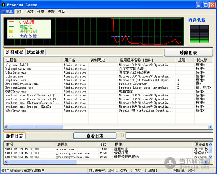This screenshot has height=174, width=217.
Task: Click the CPU使用率 status bar entry
Action: click(123, 170)
